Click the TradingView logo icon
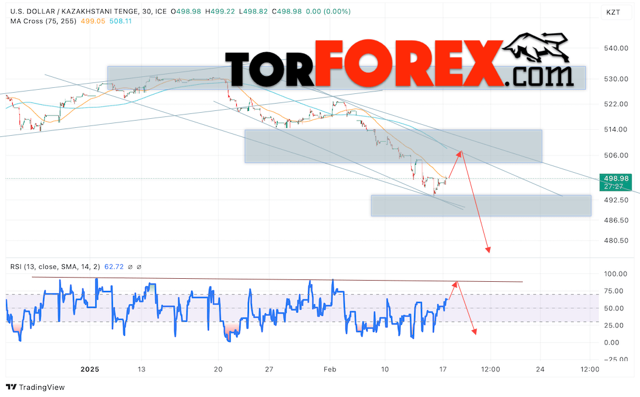This screenshot has width=640, height=397. tap(11, 387)
